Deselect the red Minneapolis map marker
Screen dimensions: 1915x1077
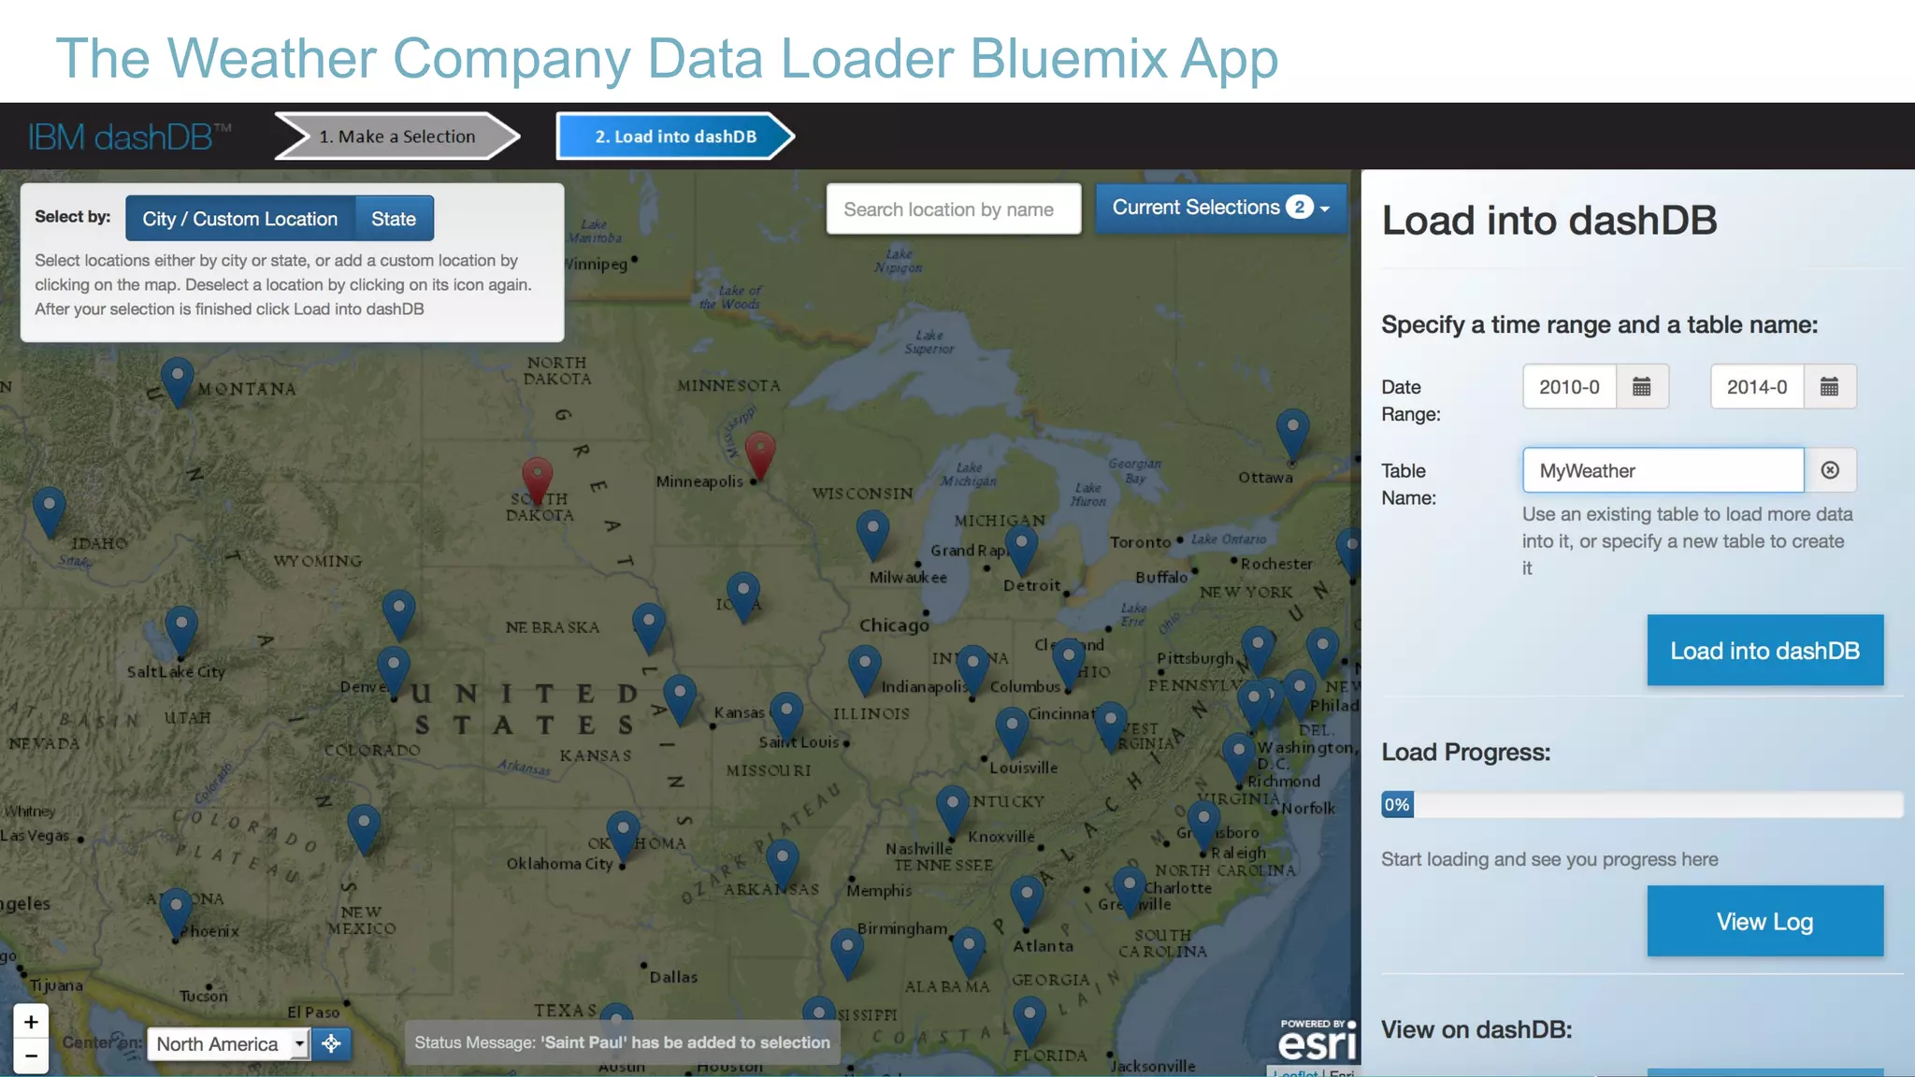(759, 455)
